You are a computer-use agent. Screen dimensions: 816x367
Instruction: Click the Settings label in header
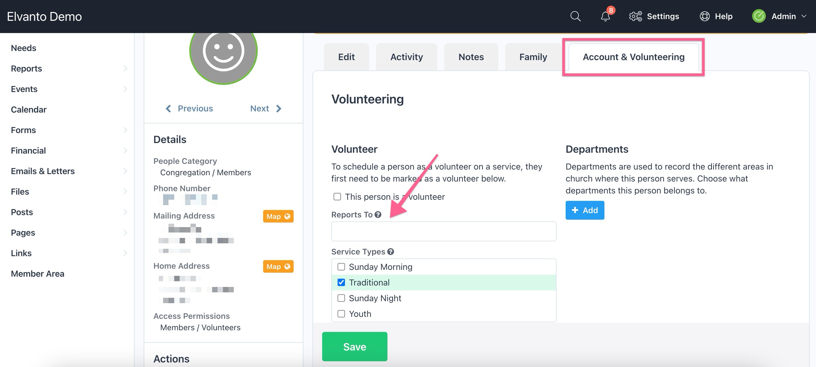pyautogui.click(x=663, y=16)
